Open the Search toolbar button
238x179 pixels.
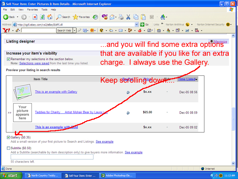pos(63,17)
